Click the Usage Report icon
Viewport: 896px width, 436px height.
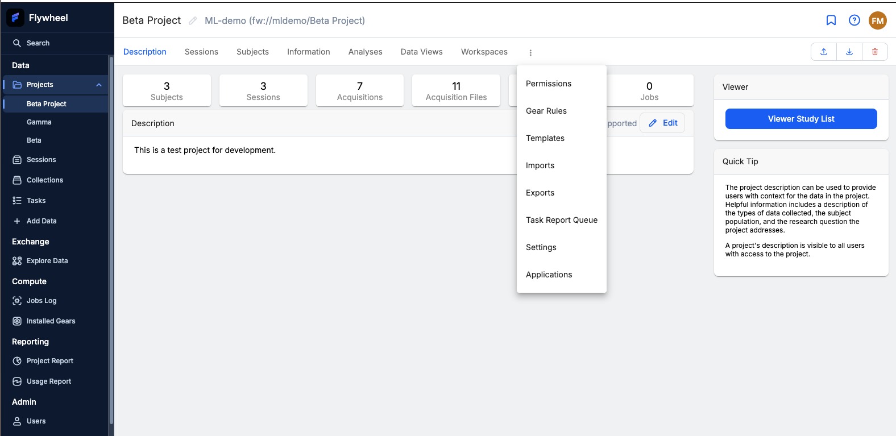tap(17, 381)
